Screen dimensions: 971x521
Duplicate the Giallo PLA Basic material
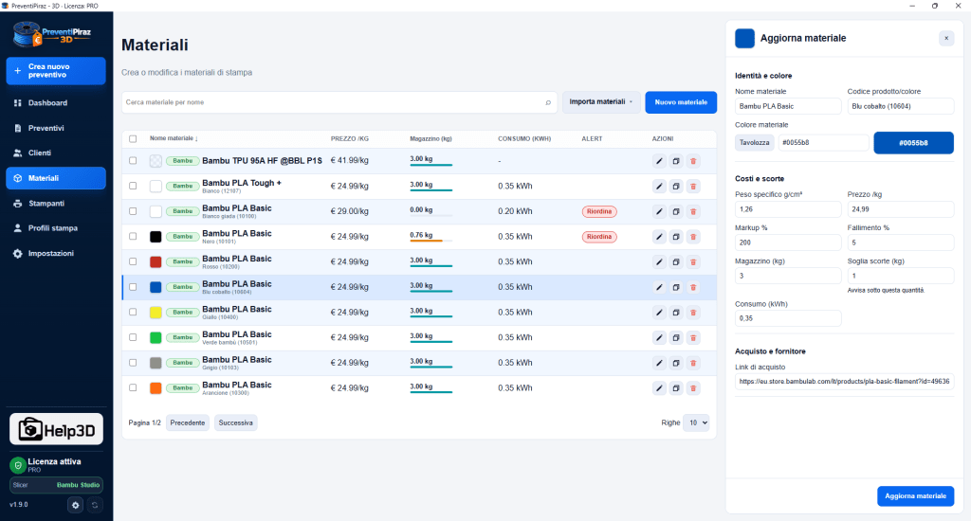[676, 313]
